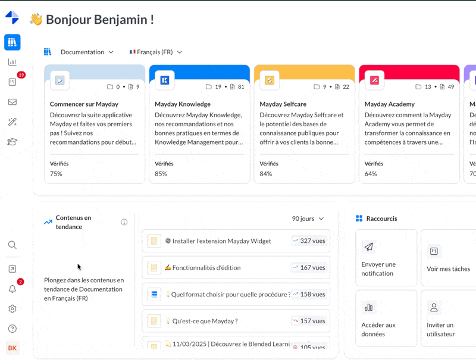Open the graduation cap academy icon
Image resolution: width=476 pixels, height=362 pixels.
(x=12, y=142)
